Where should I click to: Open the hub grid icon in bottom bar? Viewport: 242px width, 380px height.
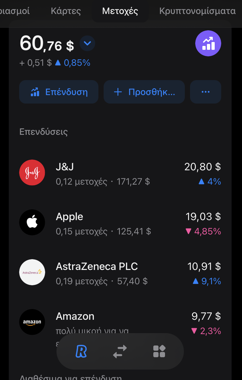pyautogui.click(x=159, y=351)
